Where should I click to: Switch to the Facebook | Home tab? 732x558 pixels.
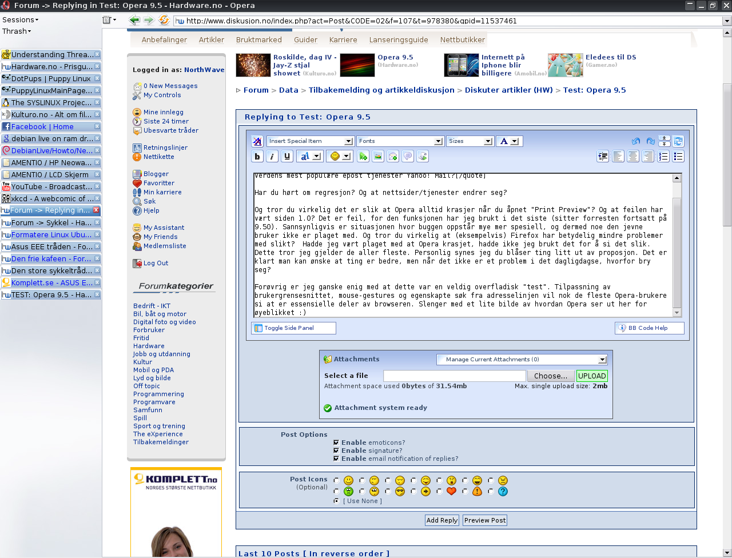point(51,126)
